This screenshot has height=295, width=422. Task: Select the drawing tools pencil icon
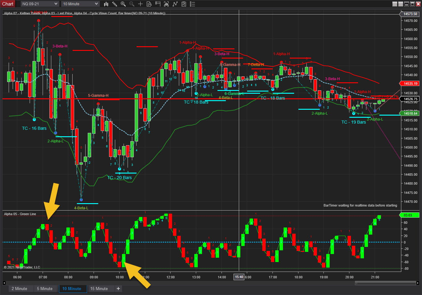[x=115, y=4]
